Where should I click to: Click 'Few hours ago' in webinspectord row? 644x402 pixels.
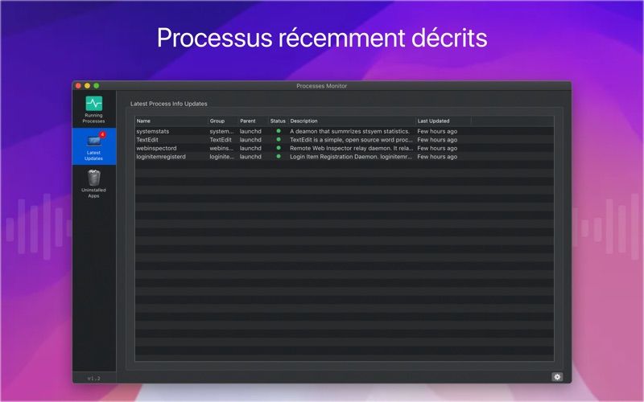click(x=437, y=148)
